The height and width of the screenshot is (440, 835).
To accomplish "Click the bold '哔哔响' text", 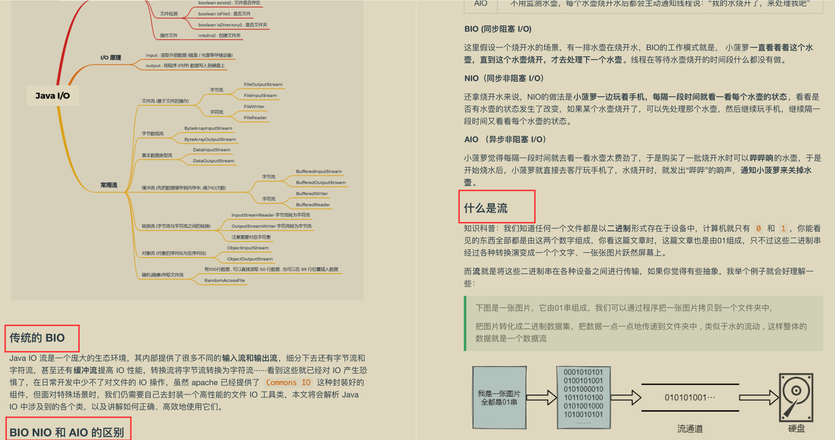I will [x=762, y=158].
